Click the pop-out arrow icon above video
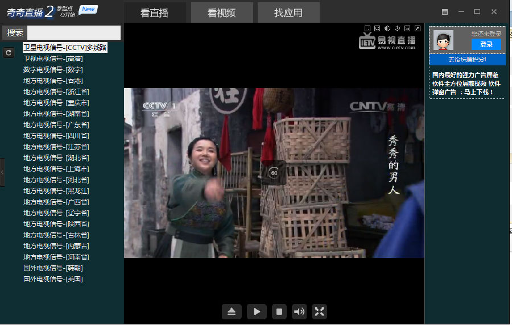The height and width of the screenshot is (325, 512). tap(417, 28)
